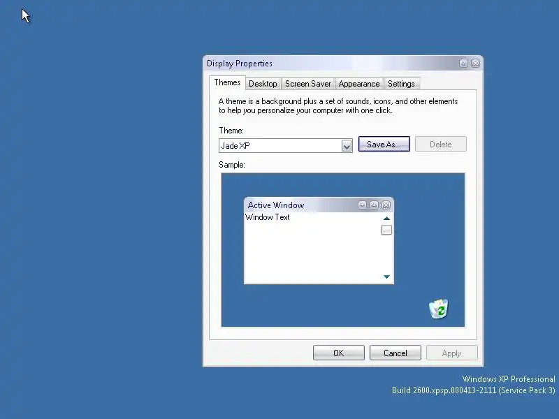
Task: Click the Apply button
Action: tap(451, 353)
